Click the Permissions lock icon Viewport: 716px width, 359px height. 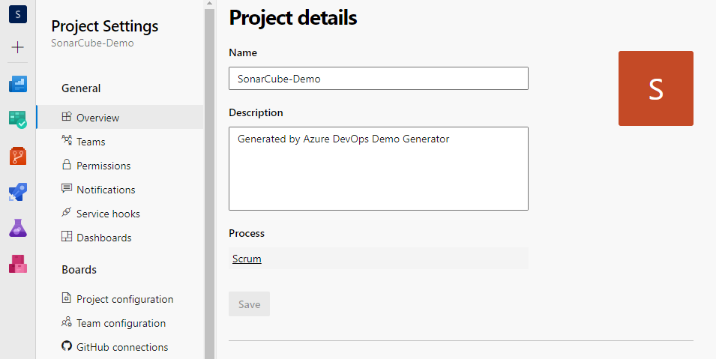tap(67, 164)
